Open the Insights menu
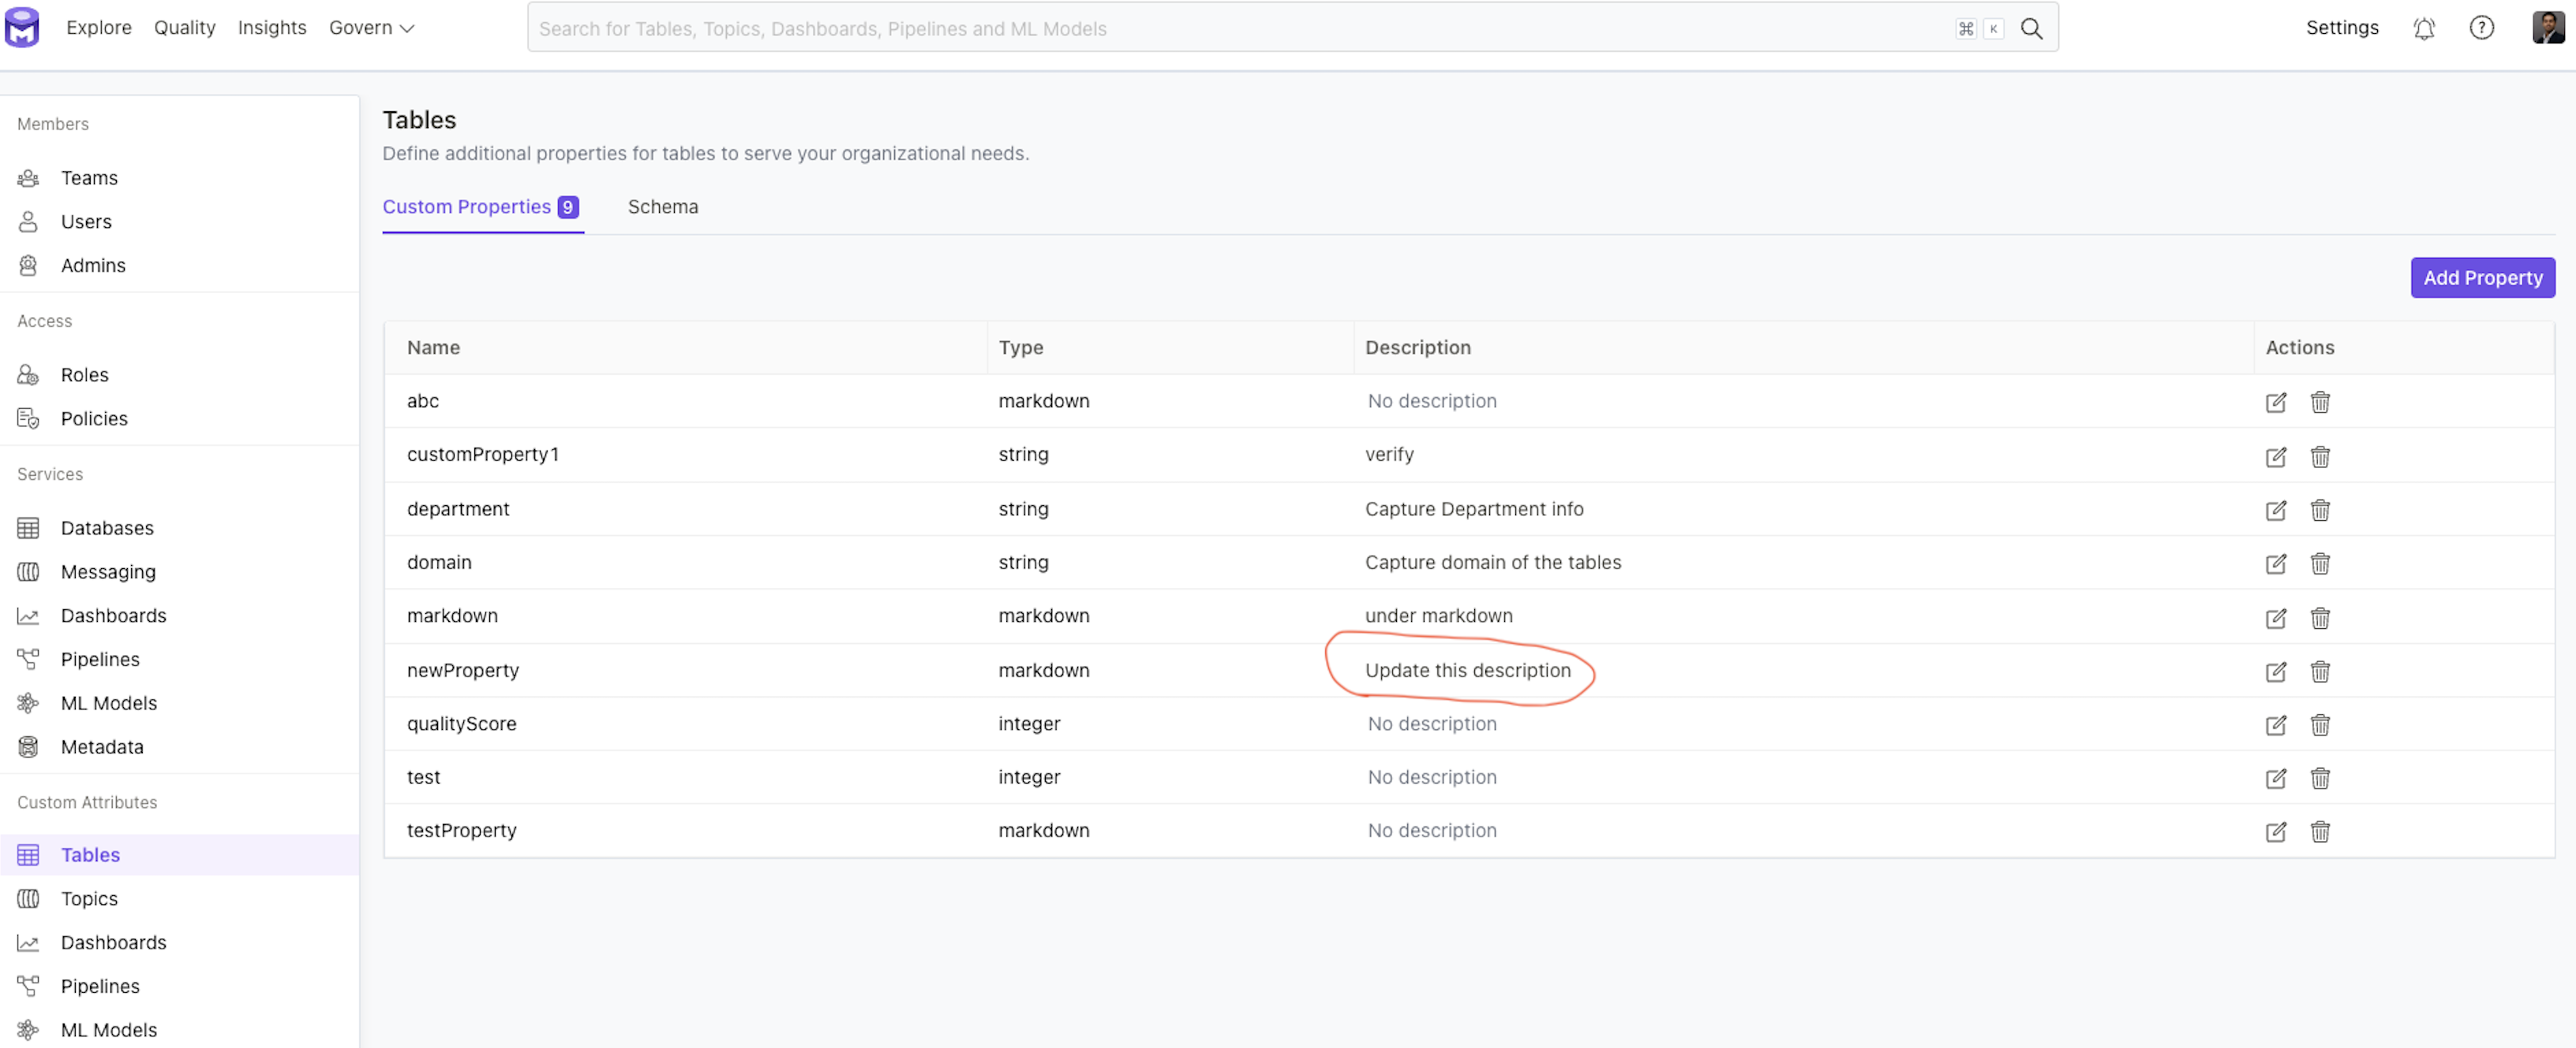This screenshot has width=2576, height=1048. tap(272, 28)
